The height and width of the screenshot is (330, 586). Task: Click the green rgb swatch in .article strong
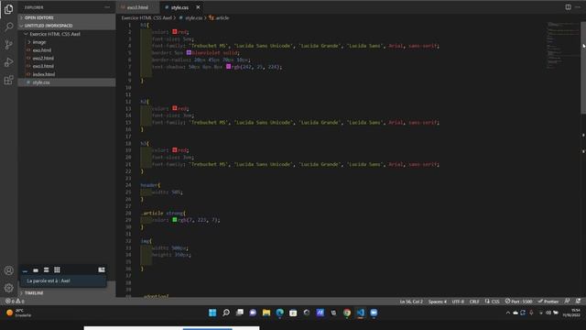tap(175, 220)
